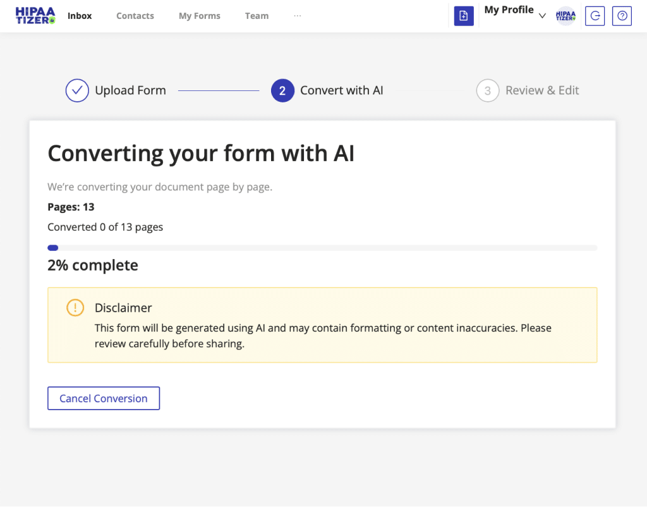Screen dimensions: 647x507
Task: Click the sign-out icon in the header
Action: 595,16
